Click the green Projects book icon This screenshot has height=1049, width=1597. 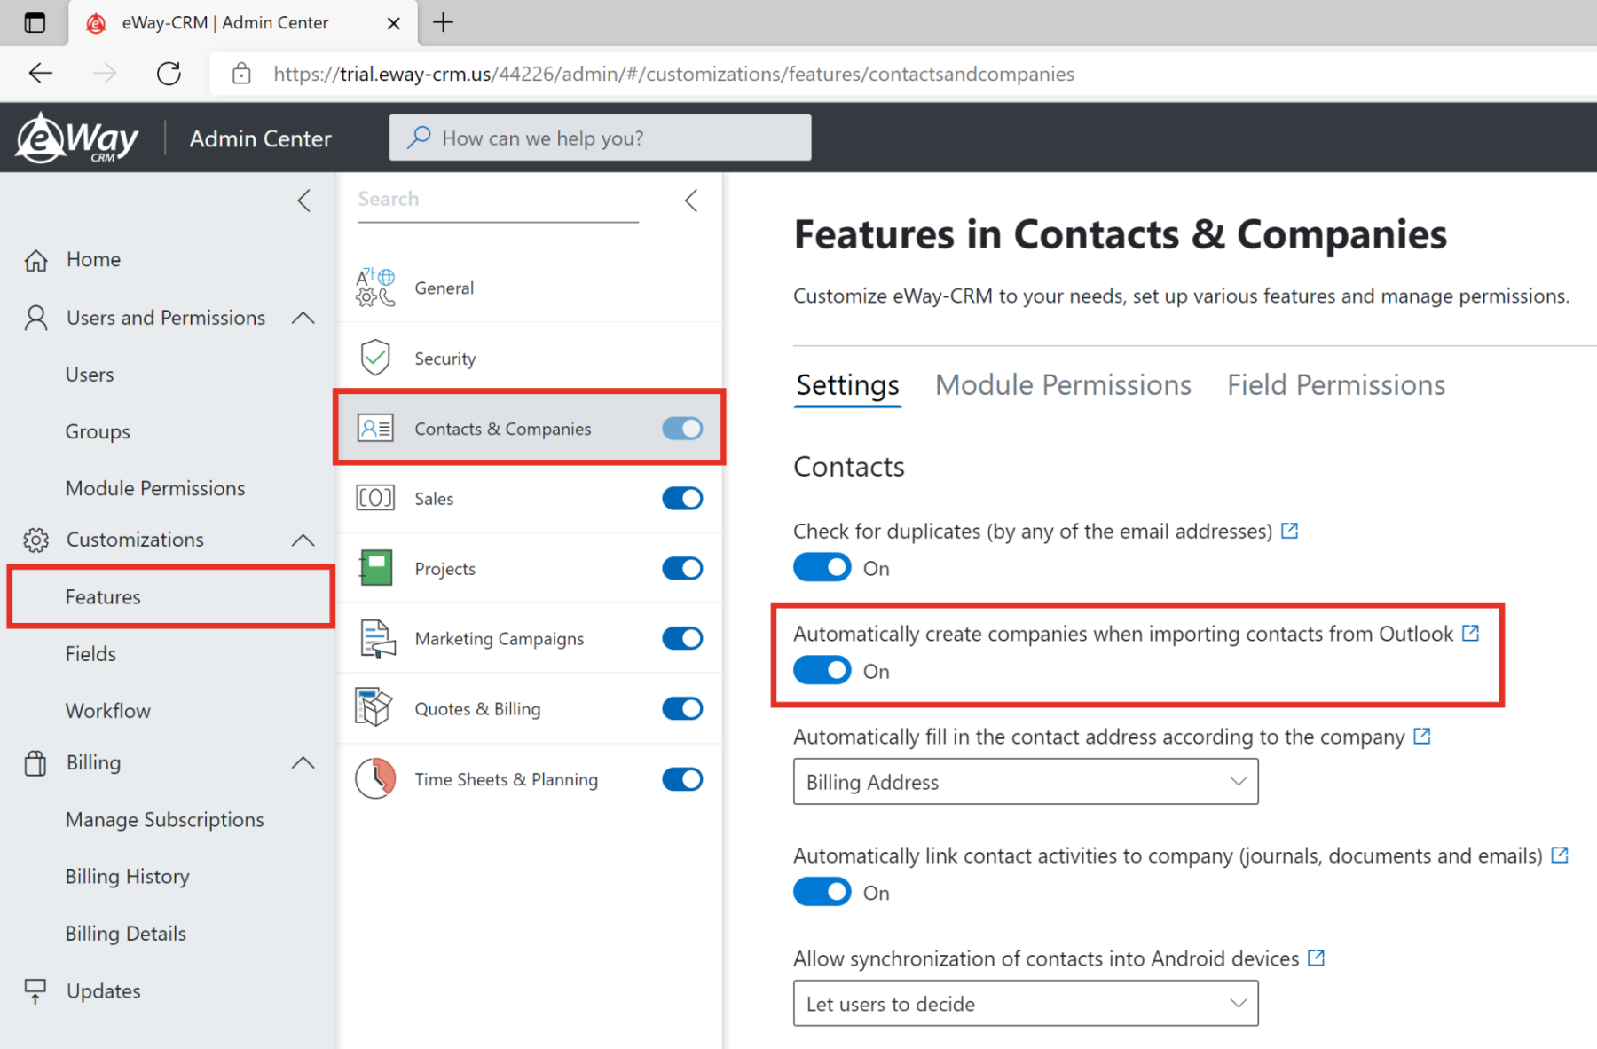[375, 568]
